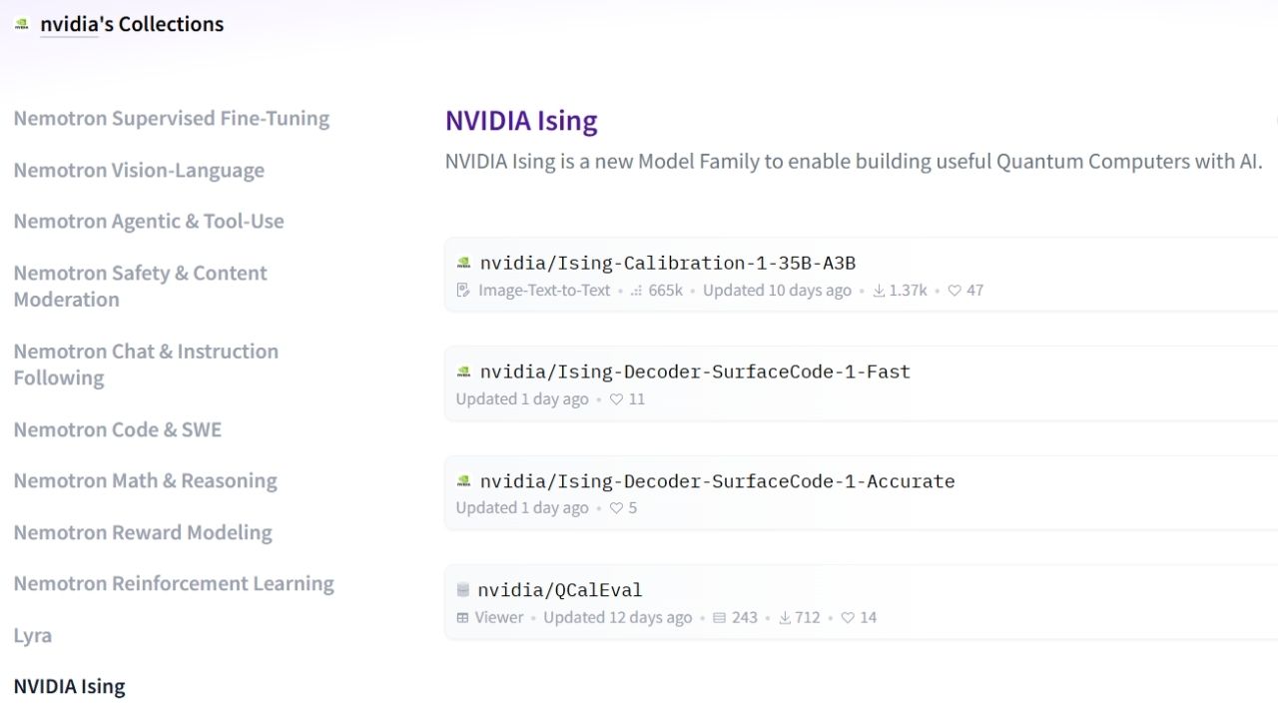Click the heart icon with 14 likes
This screenshot has width=1278, height=719.
pos(848,618)
